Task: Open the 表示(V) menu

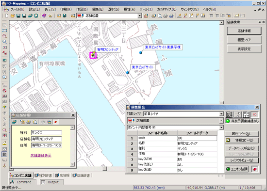Action: point(50,9)
